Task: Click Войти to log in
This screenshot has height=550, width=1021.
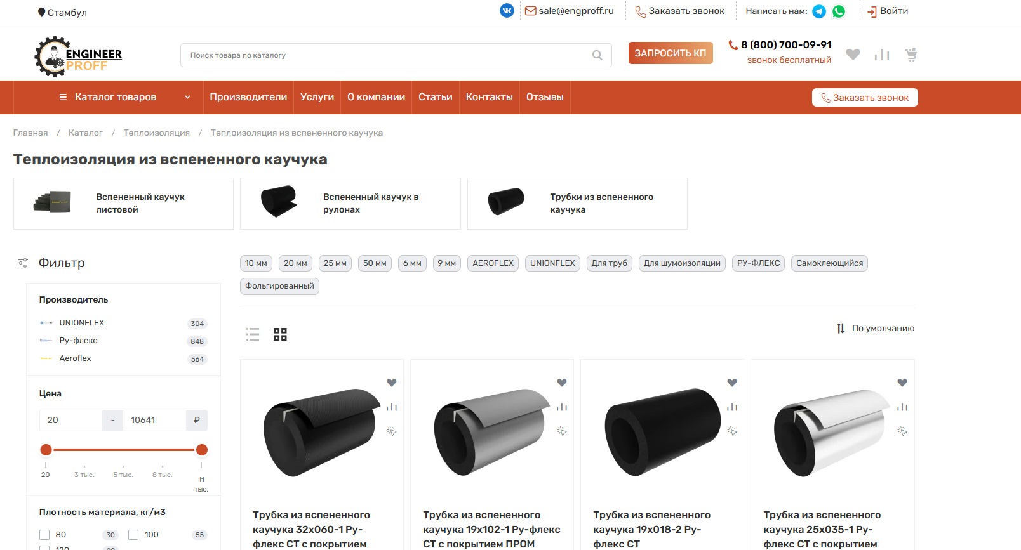Action: click(x=888, y=11)
